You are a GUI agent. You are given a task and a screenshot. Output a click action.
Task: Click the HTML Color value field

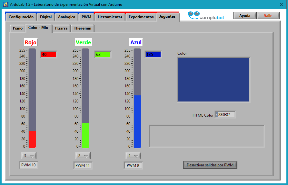coord(226,115)
